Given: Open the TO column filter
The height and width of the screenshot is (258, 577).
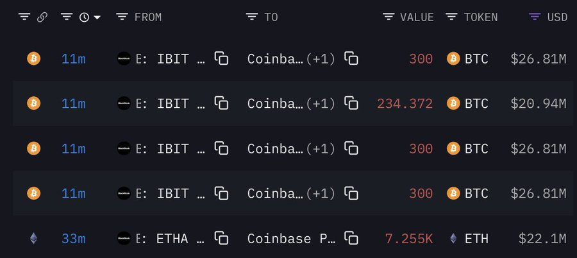Looking at the screenshot, I should [x=252, y=17].
